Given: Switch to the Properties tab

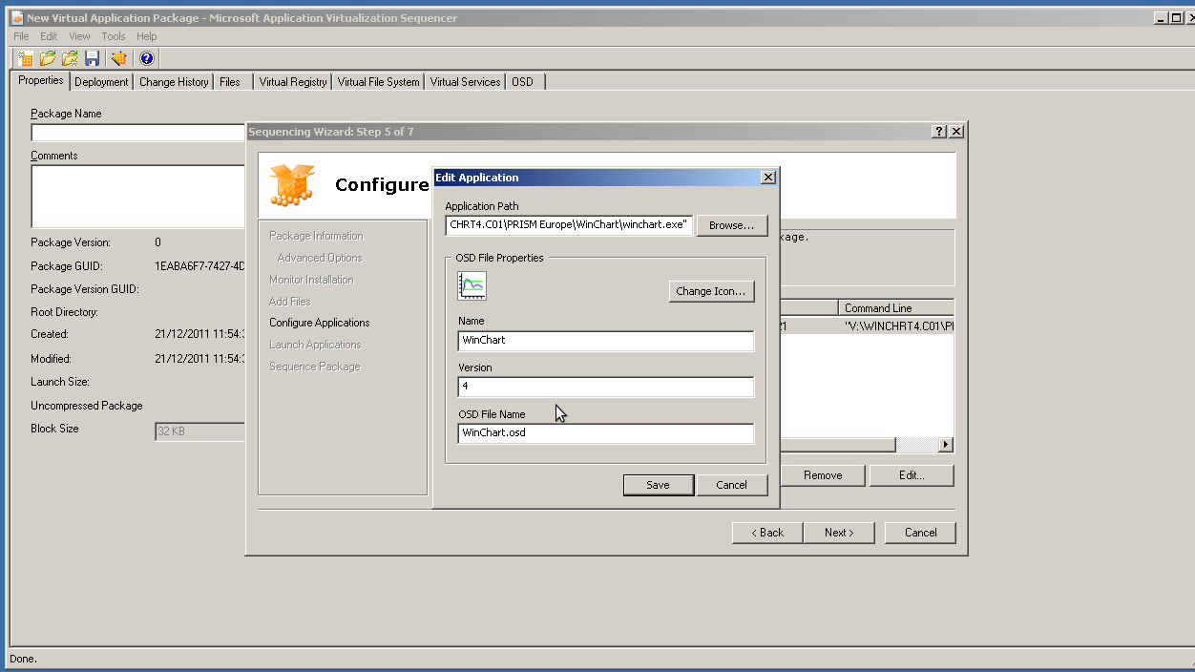Looking at the screenshot, I should (x=41, y=80).
